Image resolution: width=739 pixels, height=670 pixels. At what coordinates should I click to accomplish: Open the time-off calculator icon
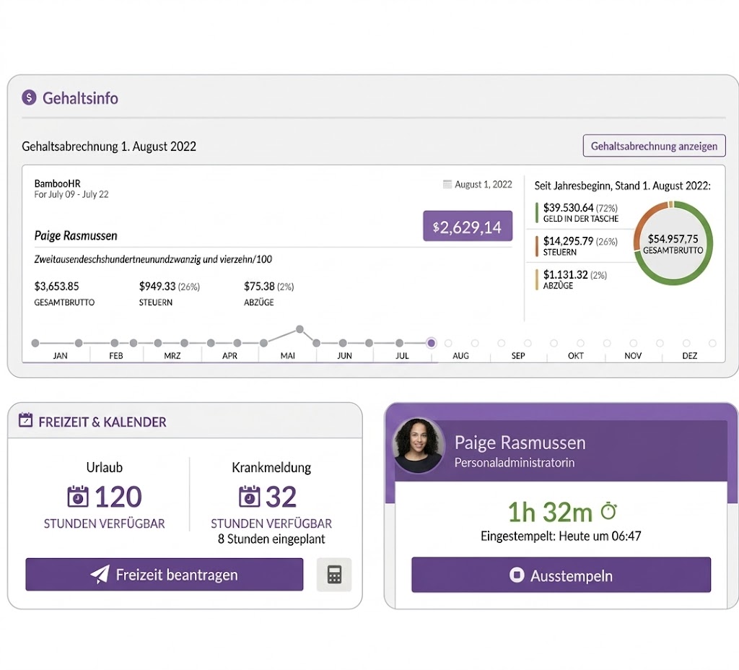[x=334, y=575]
